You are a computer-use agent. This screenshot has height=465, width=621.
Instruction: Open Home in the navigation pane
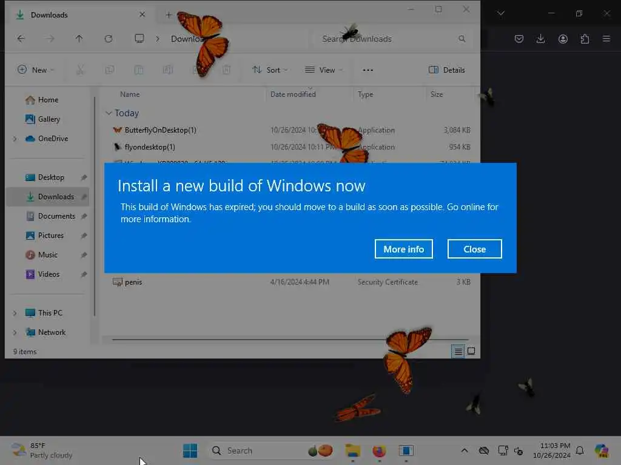[48, 100]
